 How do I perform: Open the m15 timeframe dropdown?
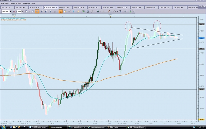[x=22, y=11]
